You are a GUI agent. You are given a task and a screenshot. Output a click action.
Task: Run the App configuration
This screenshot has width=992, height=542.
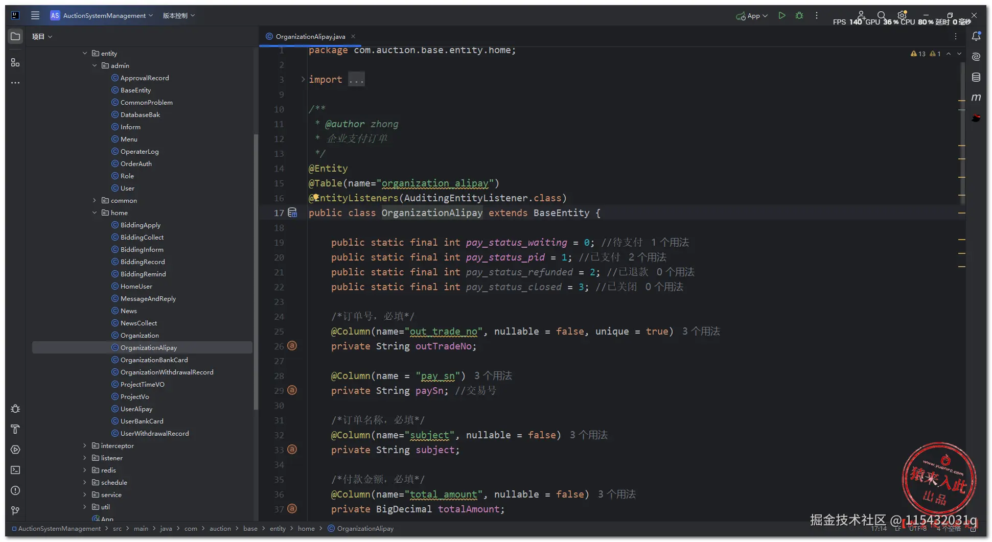(781, 15)
